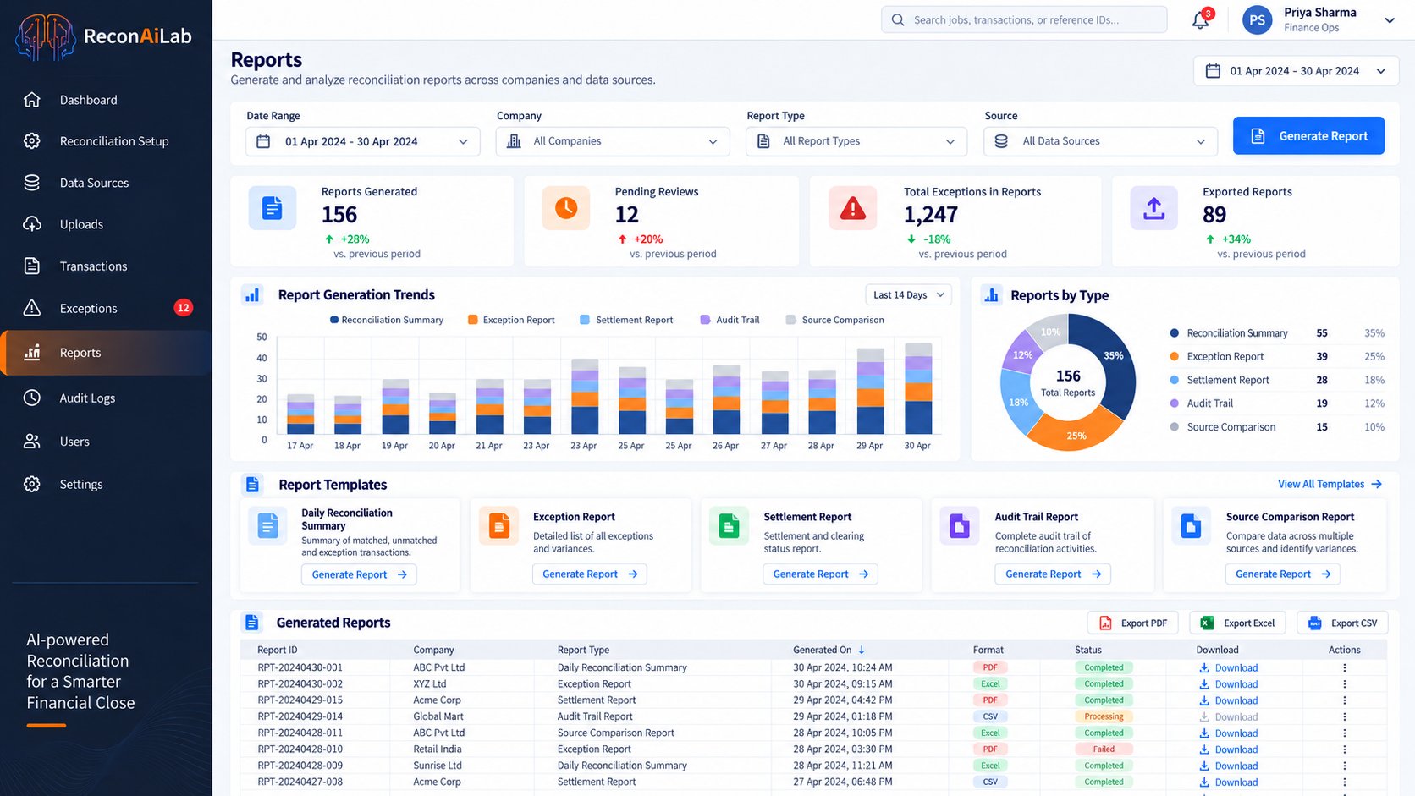
Task: Generate the Exception Report template
Action: [x=590, y=574]
